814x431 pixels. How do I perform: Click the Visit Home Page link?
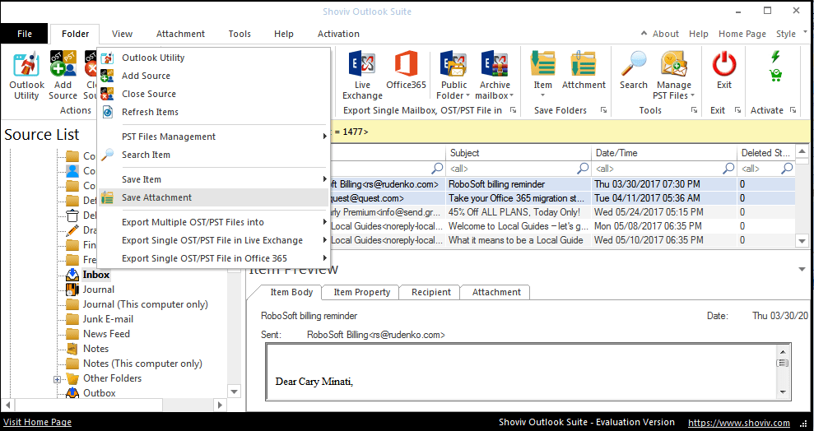point(37,422)
